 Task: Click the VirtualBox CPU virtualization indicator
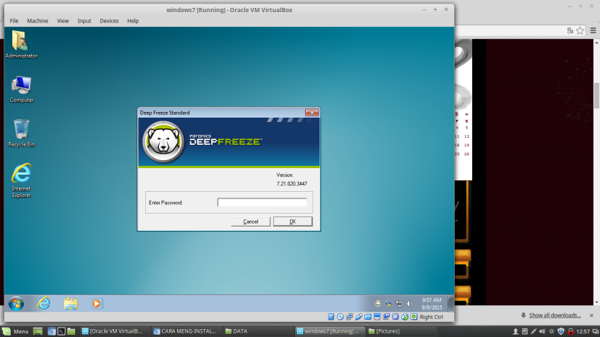pos(395,317)
